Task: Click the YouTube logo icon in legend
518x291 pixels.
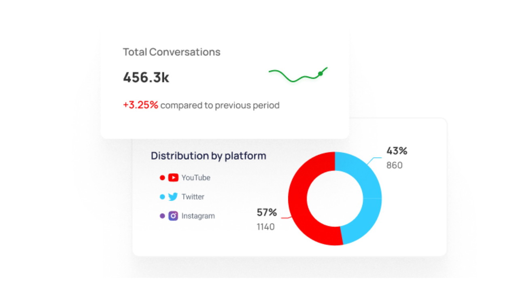Action: click(173, 177)
